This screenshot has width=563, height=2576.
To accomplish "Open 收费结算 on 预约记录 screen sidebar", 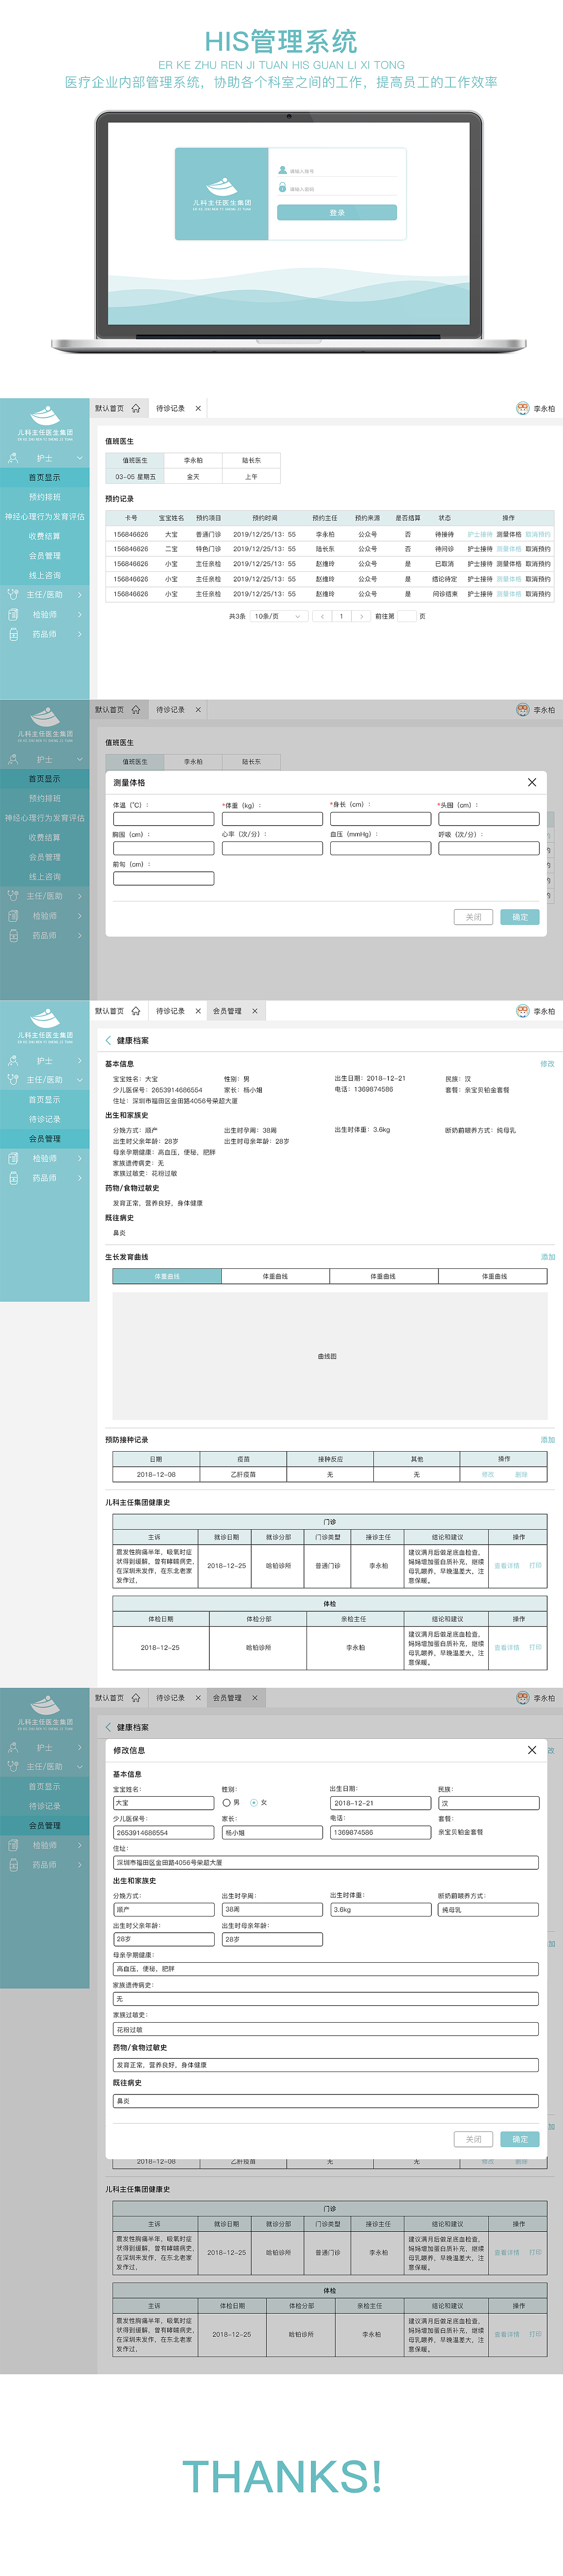I will (x=45, y=536).
